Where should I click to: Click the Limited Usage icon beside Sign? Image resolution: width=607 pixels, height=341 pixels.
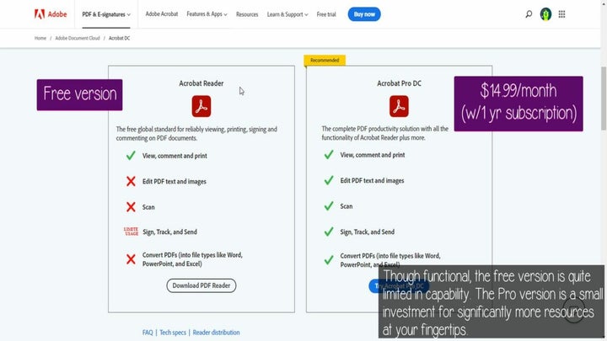point(131,232)
